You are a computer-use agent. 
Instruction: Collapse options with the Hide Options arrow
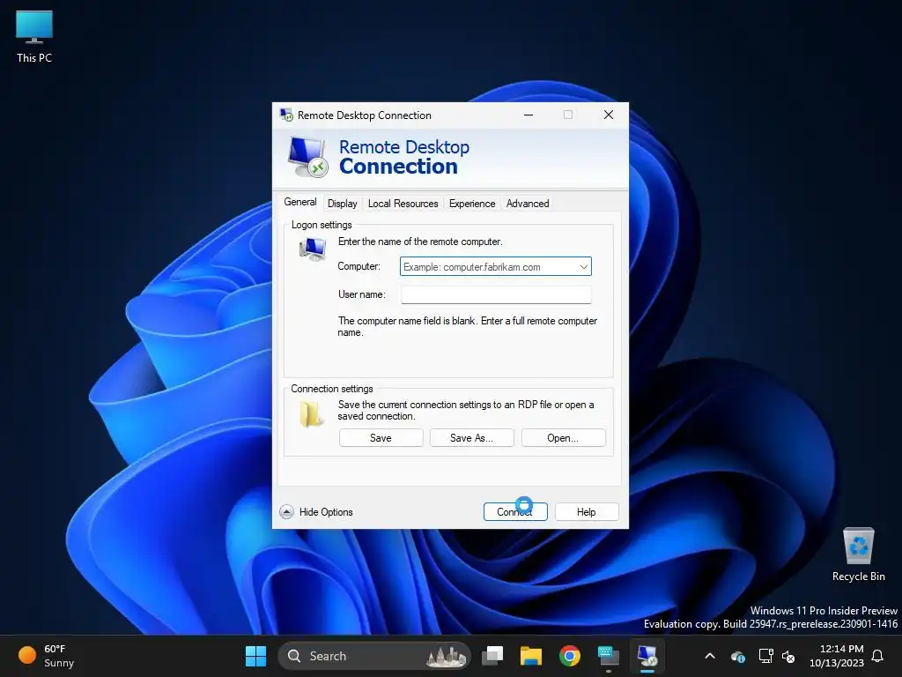pos(286,512)
